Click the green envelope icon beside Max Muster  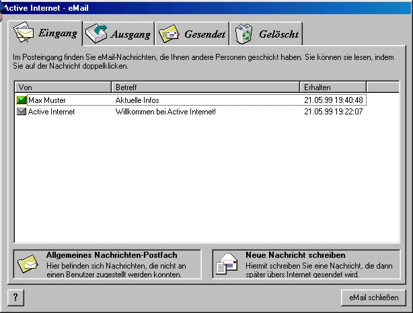click(22, 100)
